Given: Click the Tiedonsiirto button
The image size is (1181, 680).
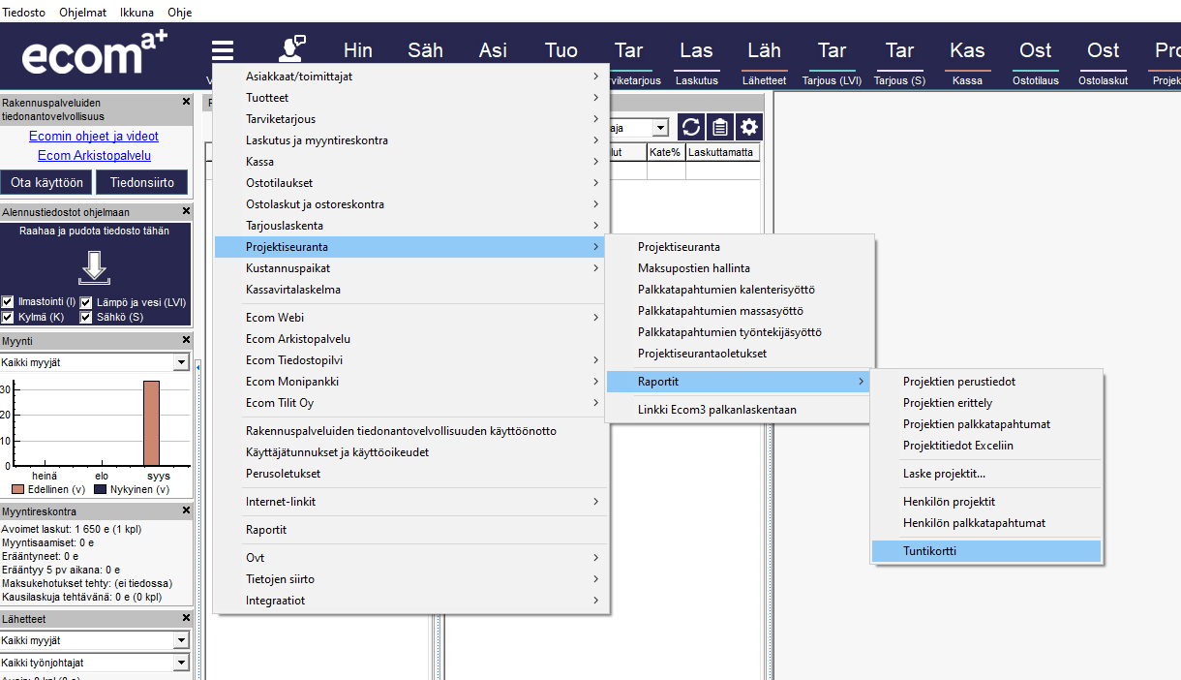Looking at the screenshot, I should pos(142,182).
